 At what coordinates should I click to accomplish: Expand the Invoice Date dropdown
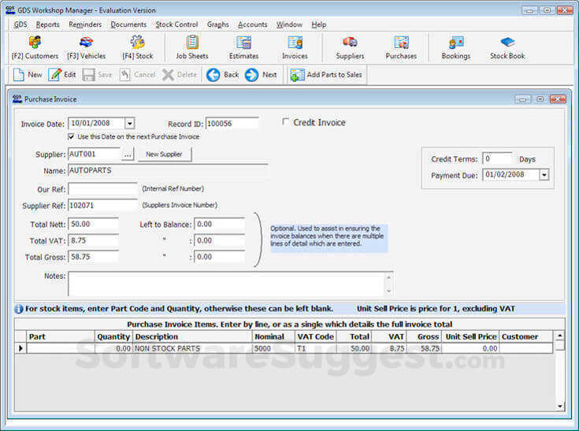pyautogui.click(x=129, y=123)
